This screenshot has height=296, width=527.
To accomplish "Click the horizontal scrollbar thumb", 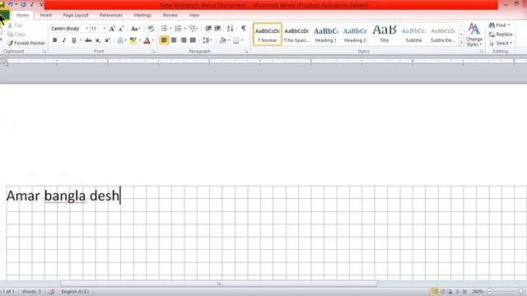I will tap(219, 284).
